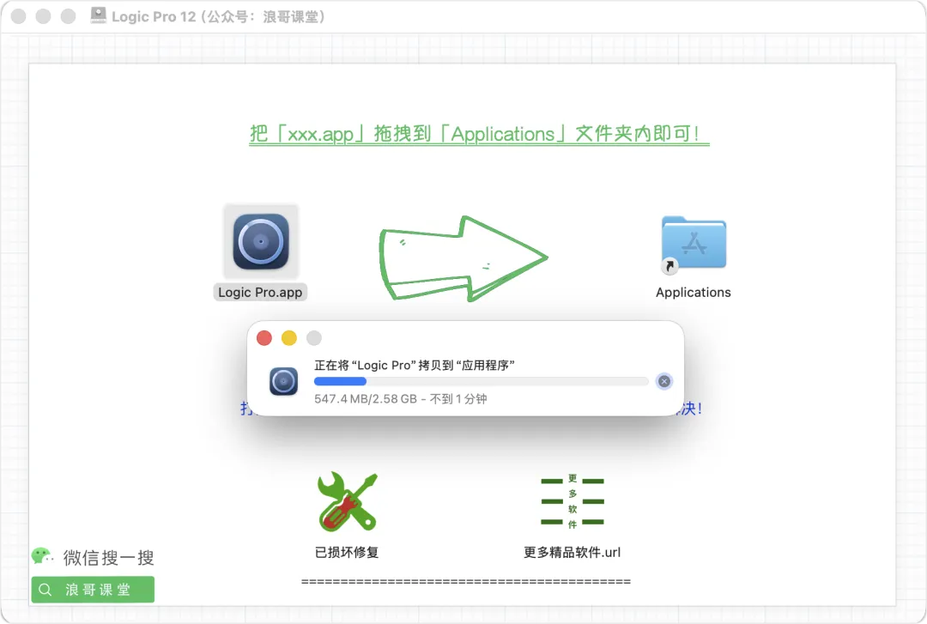The image size is (927, 624).
Task: Click the Logic Pro icon in copy dialog
Action: click(284, 381)
